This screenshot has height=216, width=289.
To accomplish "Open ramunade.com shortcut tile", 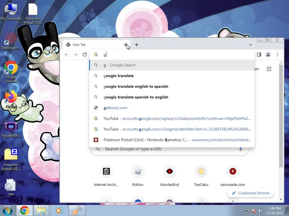I will point(233,176).
